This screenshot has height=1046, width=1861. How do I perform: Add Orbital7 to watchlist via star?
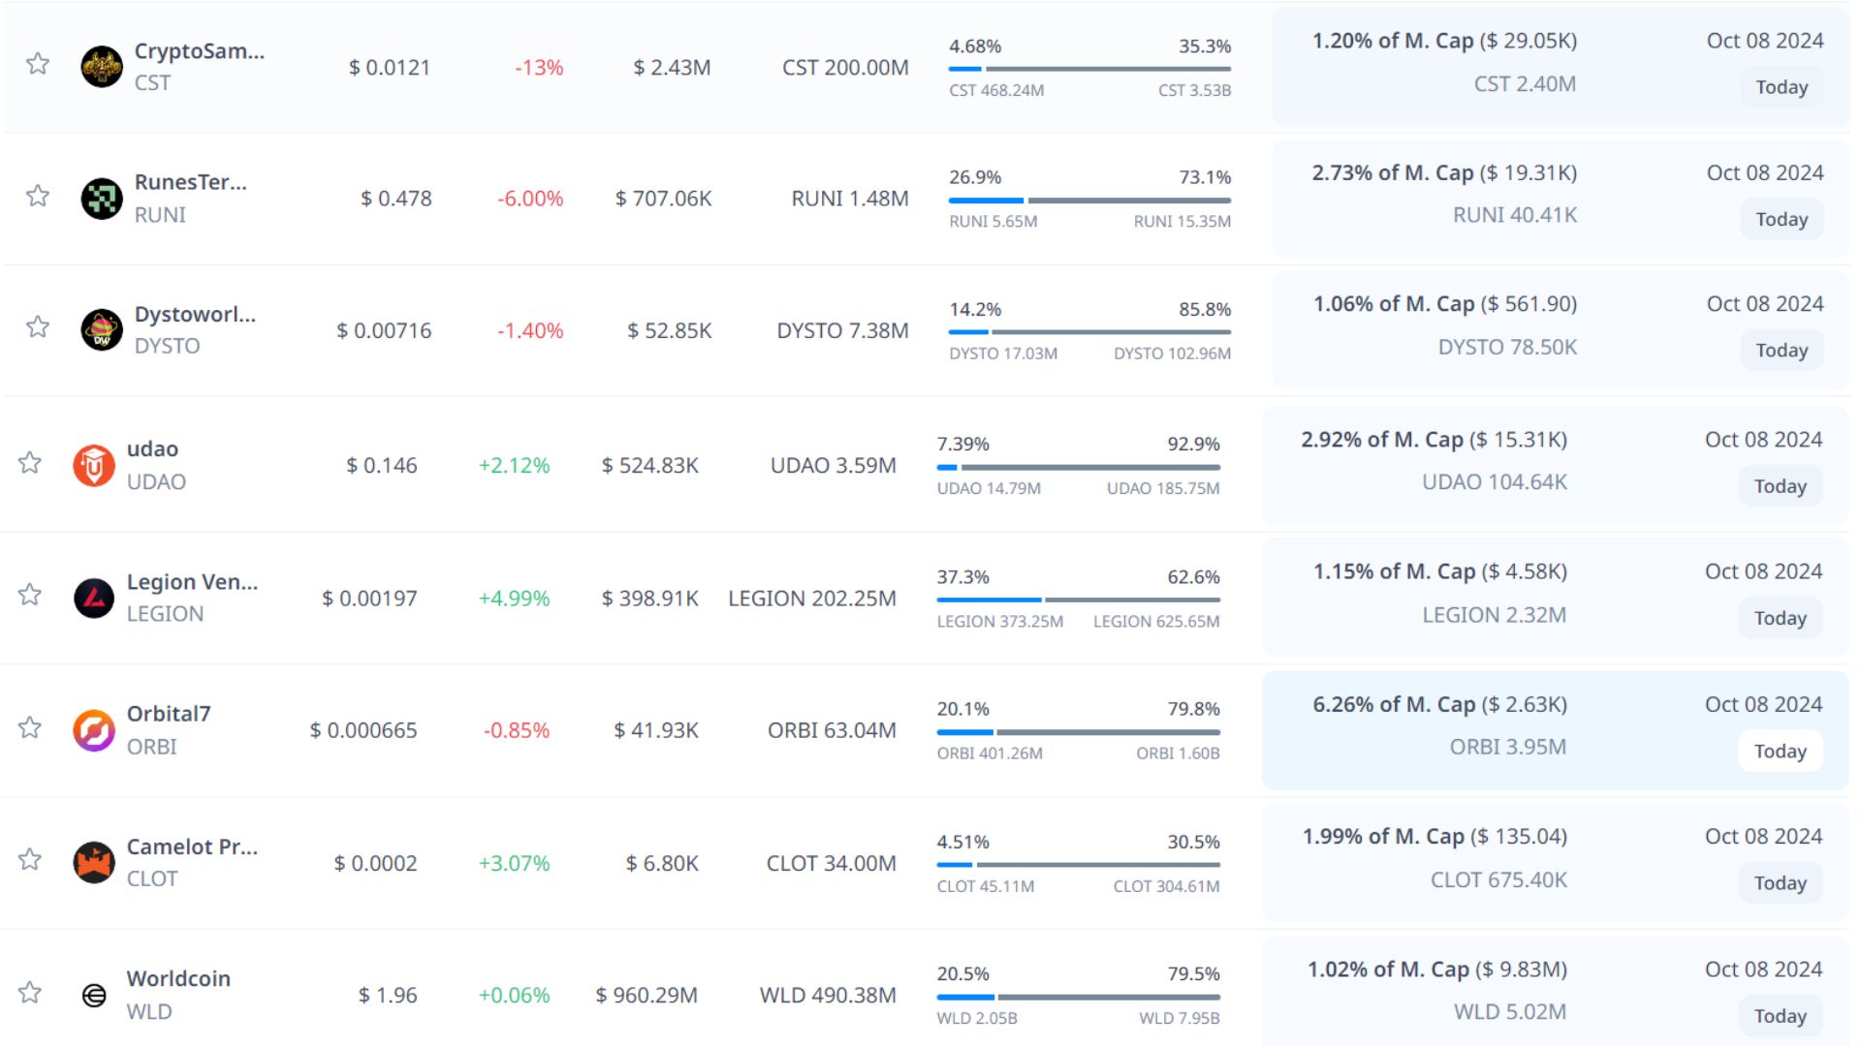pyautogui.click(x=30, y=727)
